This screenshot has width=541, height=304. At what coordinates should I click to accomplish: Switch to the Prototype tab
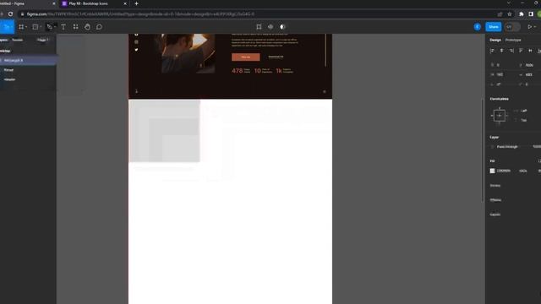click(x=513, y=40)
